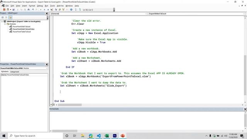Open the Window menu
247x139 pixels.
(x=69, y=6)
